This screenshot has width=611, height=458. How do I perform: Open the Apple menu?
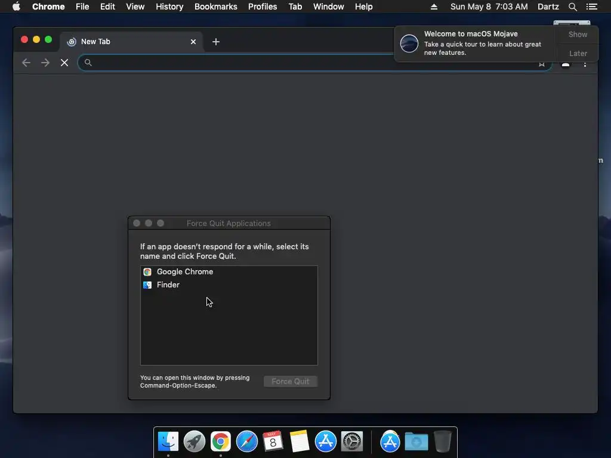[16, 7]
